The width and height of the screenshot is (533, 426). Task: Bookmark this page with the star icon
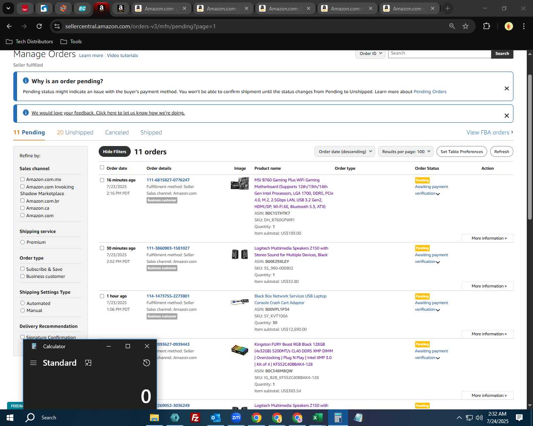point(466,26)
